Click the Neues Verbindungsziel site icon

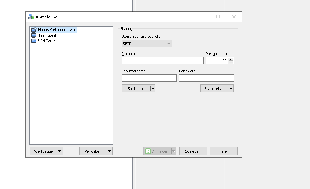pos(34,30)
